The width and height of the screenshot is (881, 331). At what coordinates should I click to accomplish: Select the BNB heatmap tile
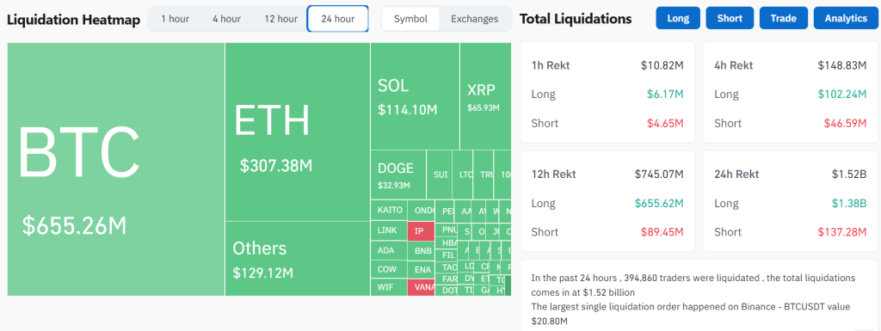(x=422, y=251)
